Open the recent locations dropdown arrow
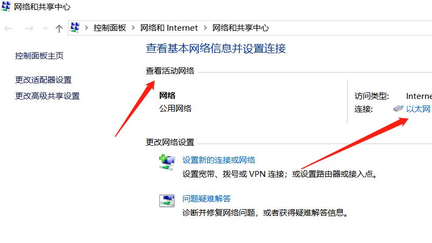The width and height of the screenshot is (432, 243). 45,28
